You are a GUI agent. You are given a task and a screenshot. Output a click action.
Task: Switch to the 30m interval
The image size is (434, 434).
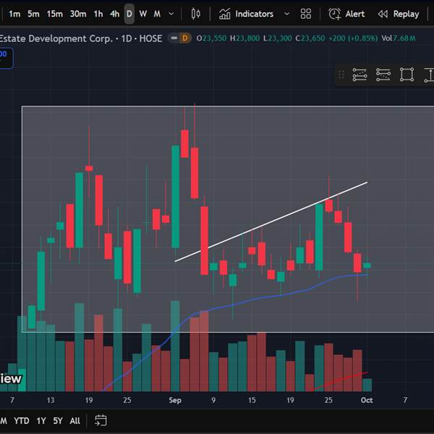(78, 14)
